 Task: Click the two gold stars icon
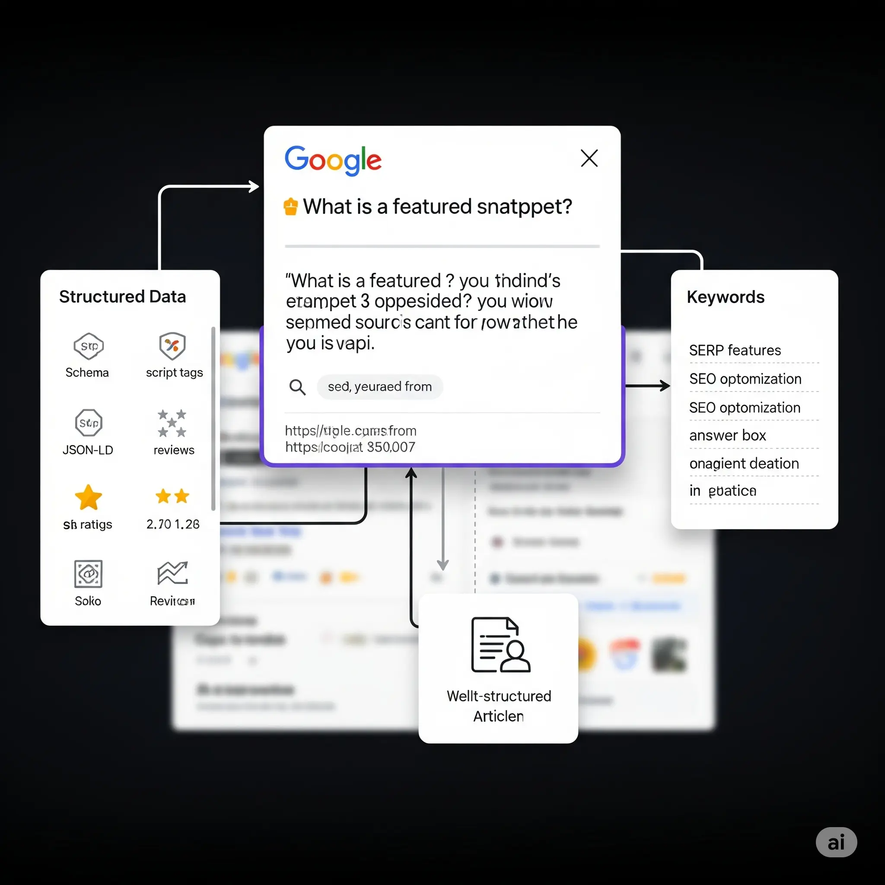(172, 496)
